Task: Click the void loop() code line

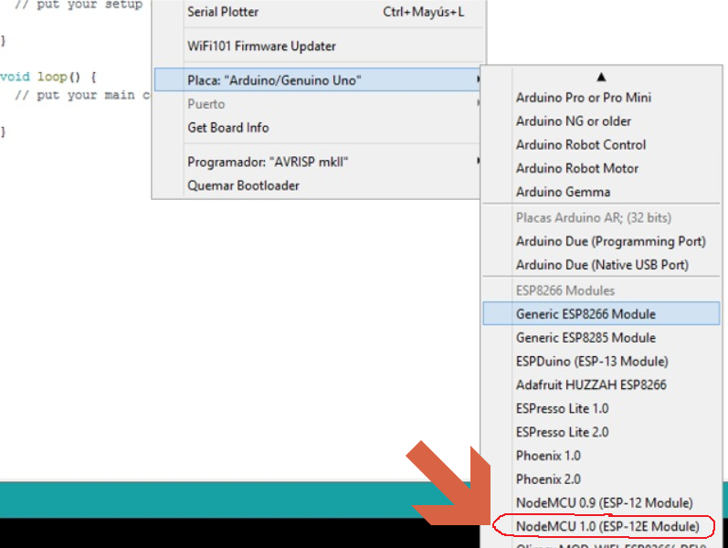Action: pyautogui.click(x=48, y=77)
